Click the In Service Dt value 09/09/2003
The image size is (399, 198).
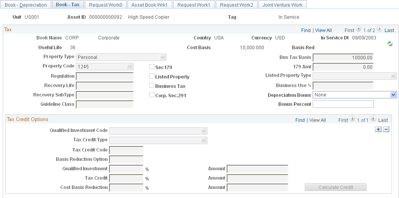click(x=364, y=37)
